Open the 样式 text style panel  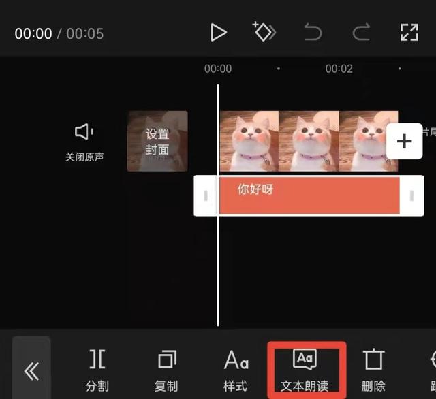[236, 370]
